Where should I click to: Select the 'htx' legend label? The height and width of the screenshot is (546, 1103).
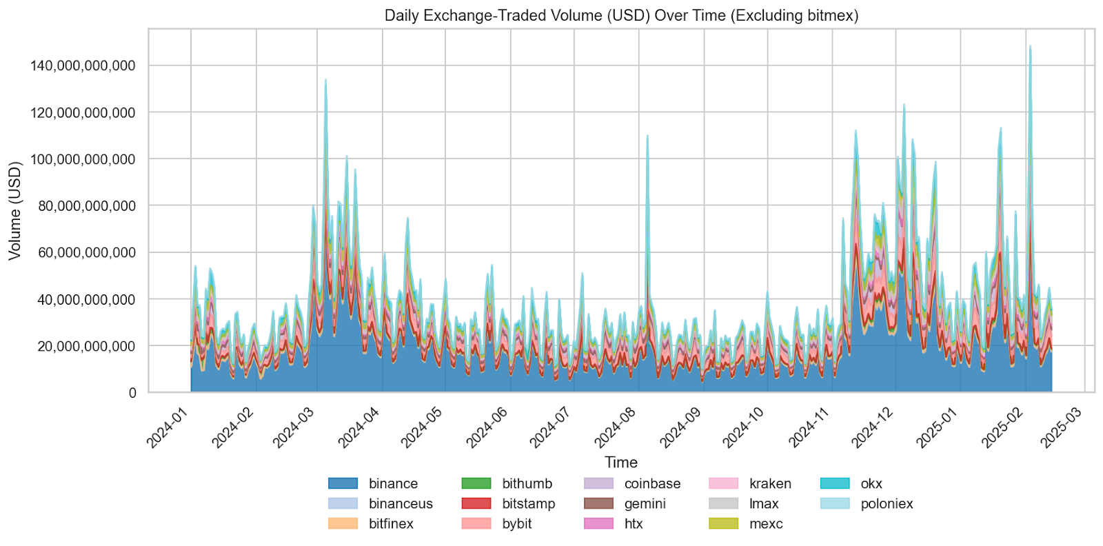634,524
